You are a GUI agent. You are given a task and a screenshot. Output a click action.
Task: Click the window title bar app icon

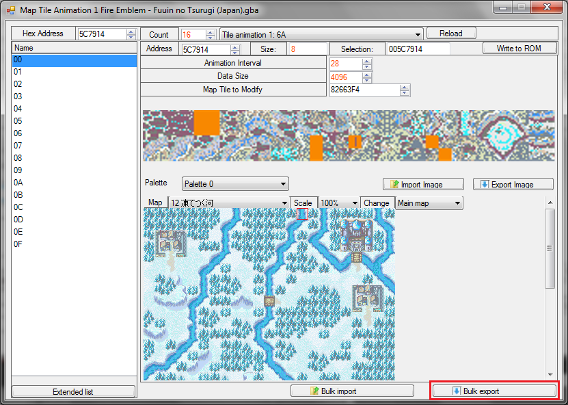click(11, 10)
